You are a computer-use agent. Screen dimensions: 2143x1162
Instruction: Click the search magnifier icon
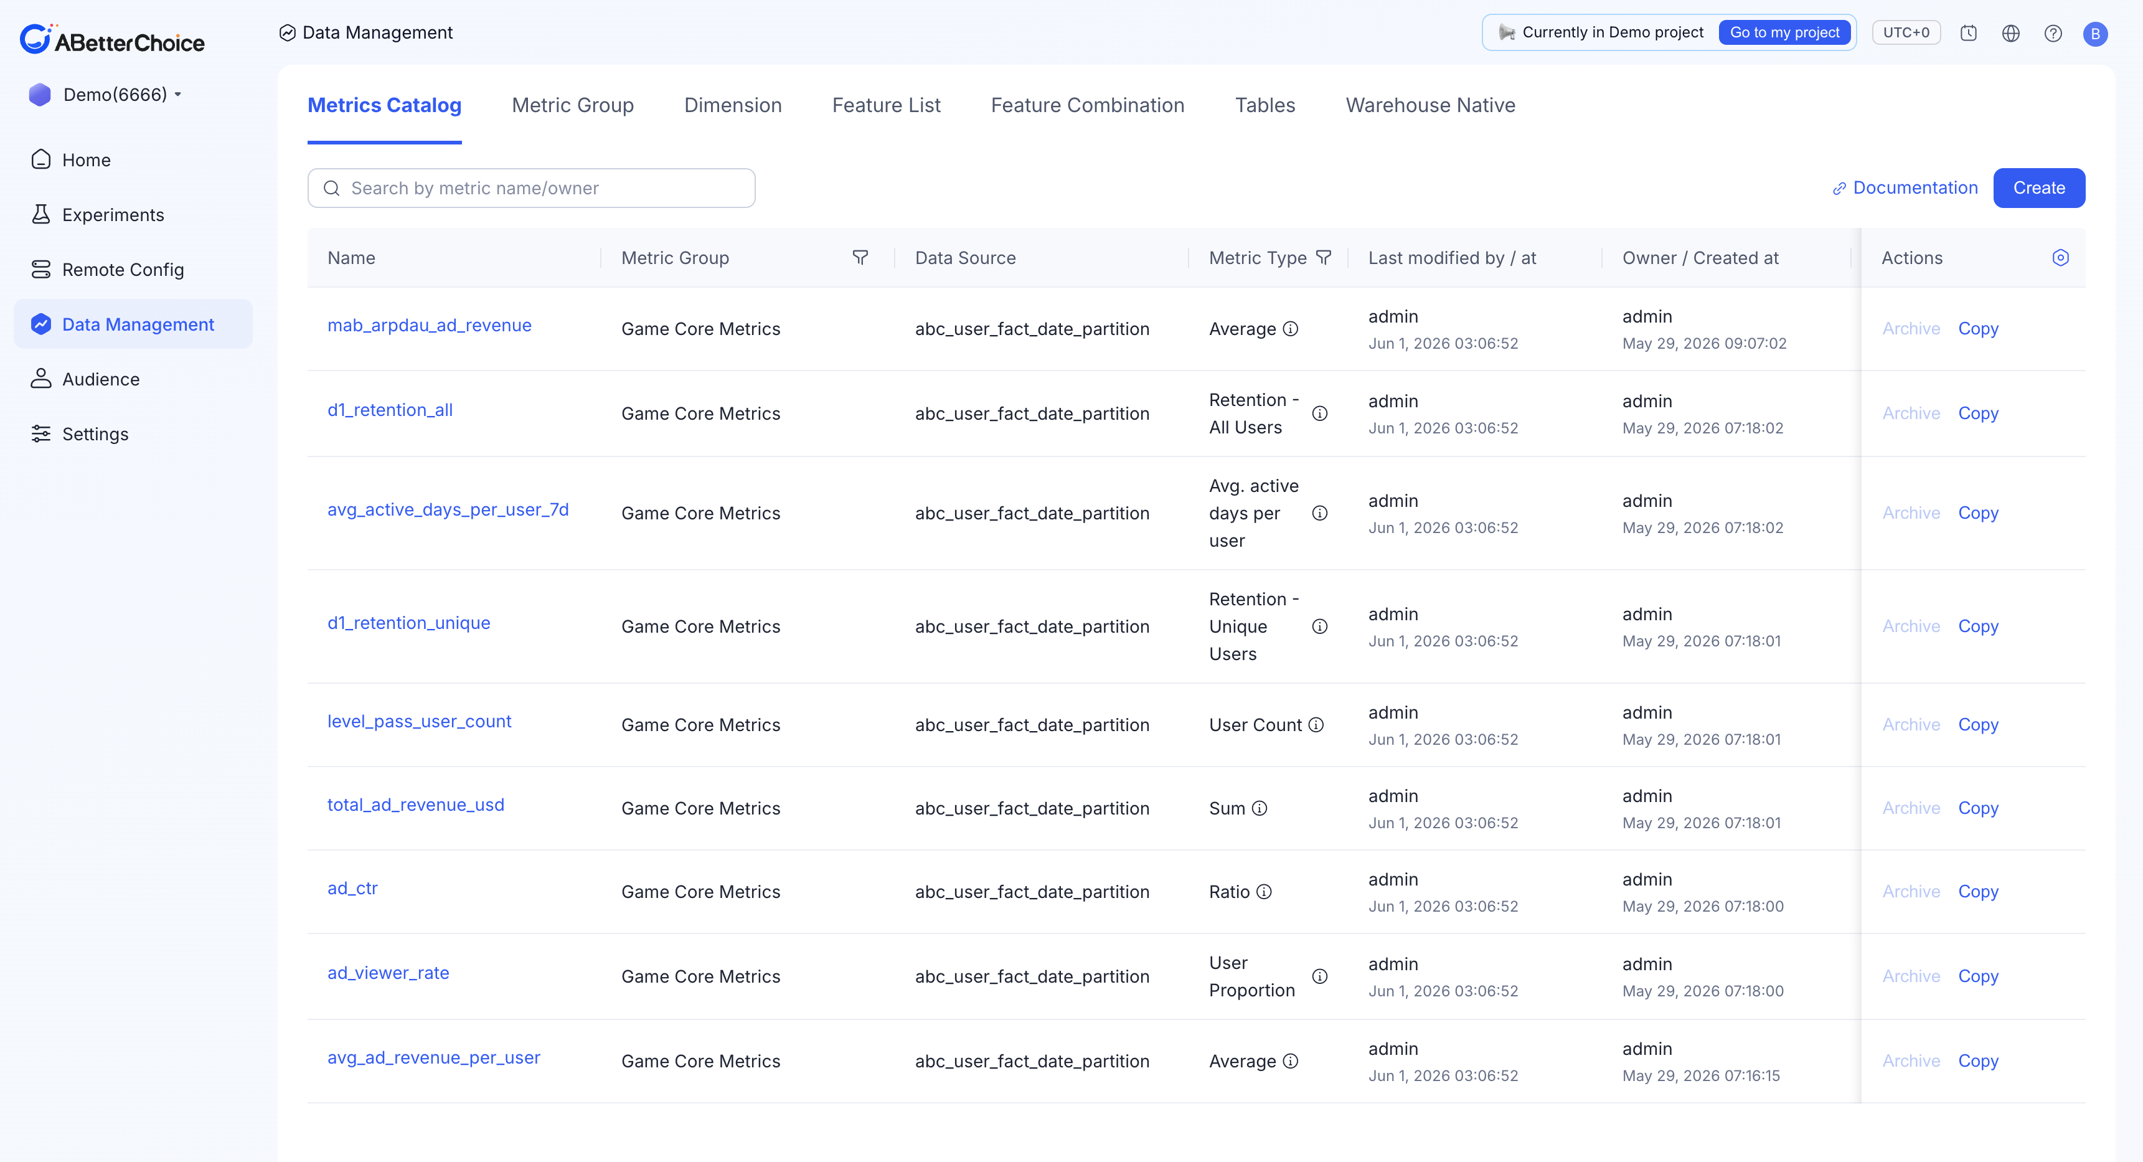click(x=331, y=188)
